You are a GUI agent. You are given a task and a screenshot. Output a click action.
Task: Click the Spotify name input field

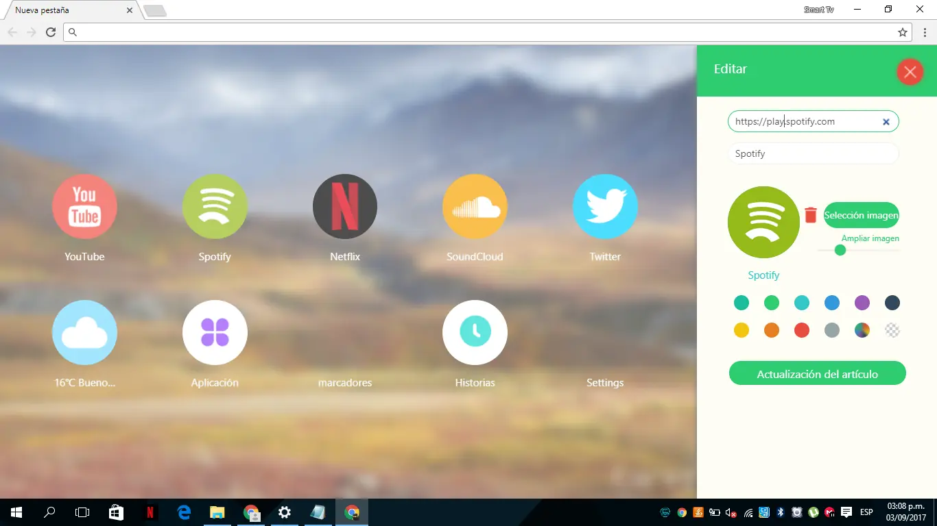click(813, 153)
